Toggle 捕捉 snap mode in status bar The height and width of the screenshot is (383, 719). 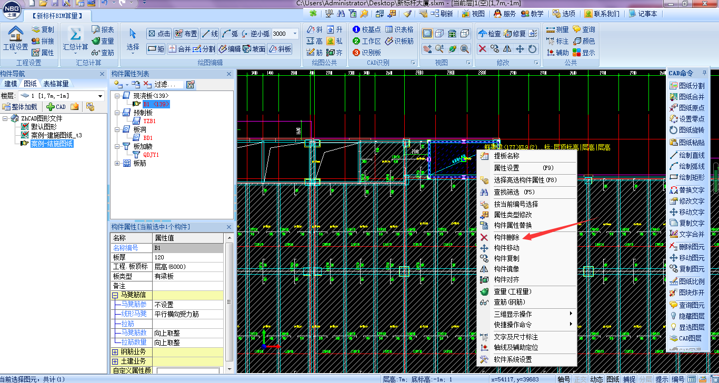pyautogui.click(x=630, y=379)
